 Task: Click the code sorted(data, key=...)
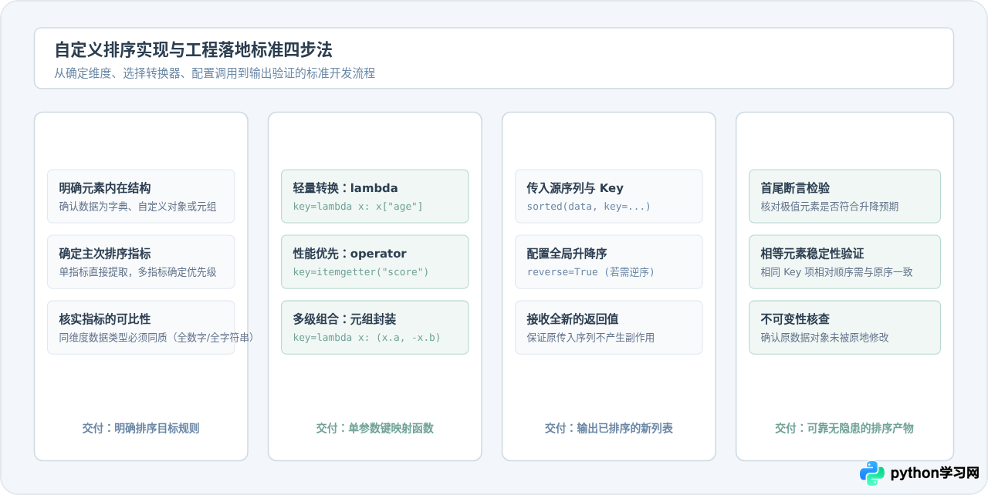pyautogui.click(x=589, y=207)
